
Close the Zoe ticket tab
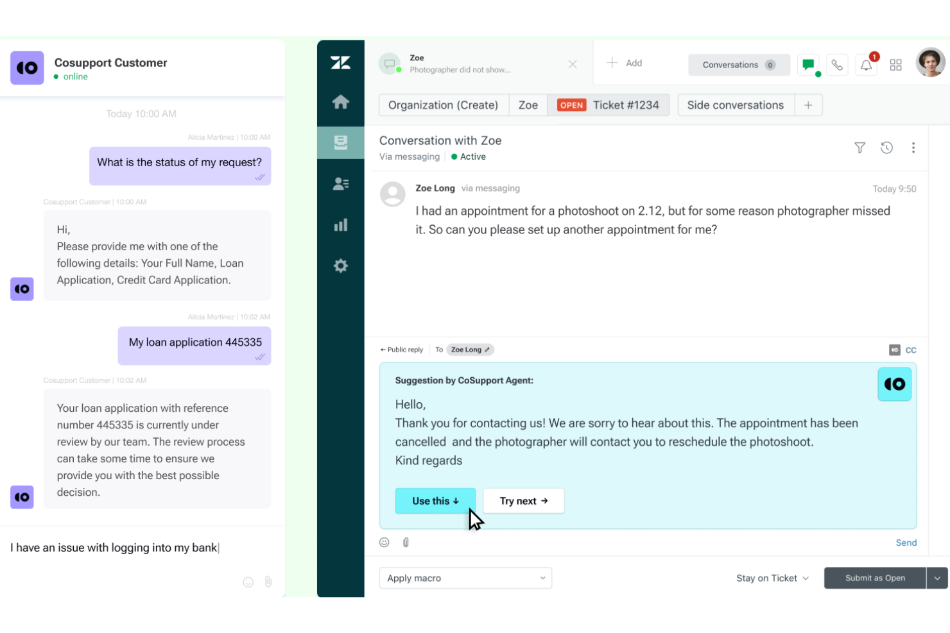[573, 64]
